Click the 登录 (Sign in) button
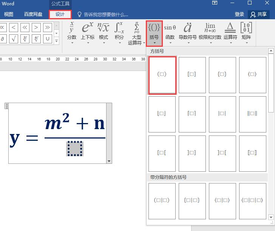This screenshot has height=231, width=275. pos(239,14)
